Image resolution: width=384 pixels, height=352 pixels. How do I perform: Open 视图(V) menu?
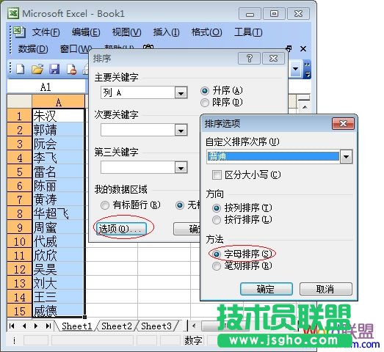126,32
